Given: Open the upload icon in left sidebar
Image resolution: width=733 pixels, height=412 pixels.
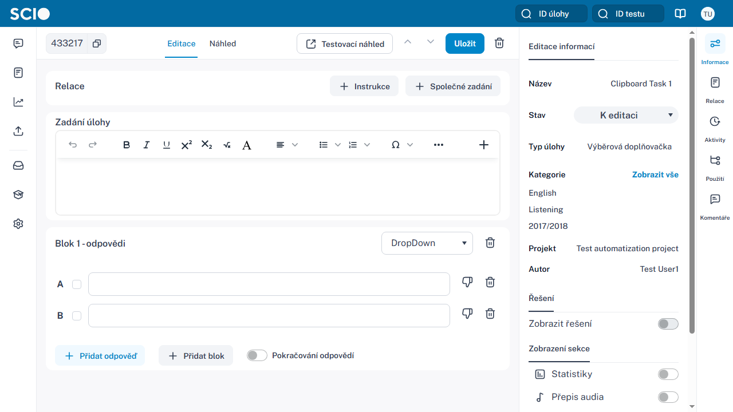Looking at the screenshot, I should [18, 131].
